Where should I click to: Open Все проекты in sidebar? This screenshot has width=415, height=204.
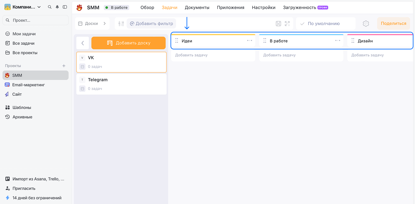click(x=36, y=53)
